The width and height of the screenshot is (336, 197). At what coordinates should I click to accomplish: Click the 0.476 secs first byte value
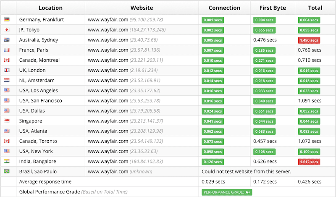[x=265, y=40]
